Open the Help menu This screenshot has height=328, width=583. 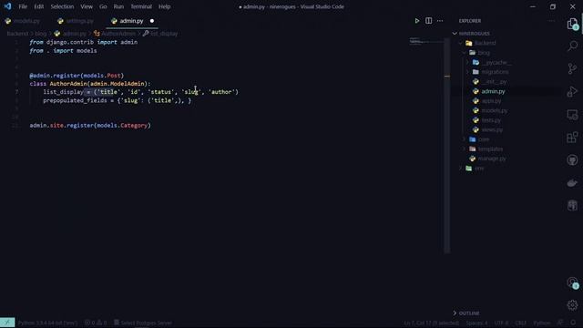pos(164,6)
